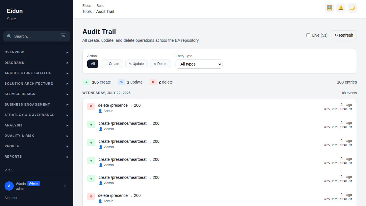Image resolution: width=366 pixels, height=206 pixels.
Task: Focus the sidebar Search field
Action: click(x=37, y=36)
